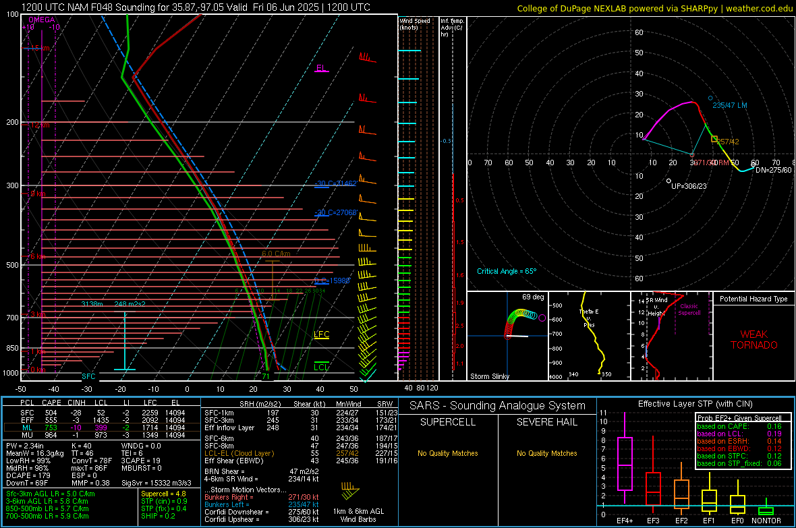Click the UP=306/23 Corfidi circle marker
Screen dimensions: 796x528
pos(669,181)
